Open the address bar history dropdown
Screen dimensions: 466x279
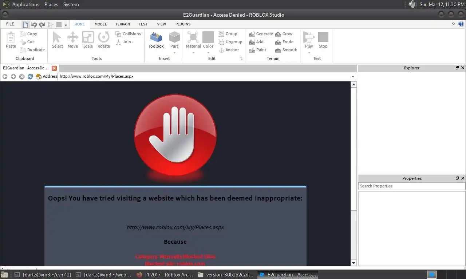(x=353, y=76)
